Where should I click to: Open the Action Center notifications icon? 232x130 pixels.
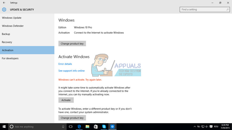[x=211, y=127]
